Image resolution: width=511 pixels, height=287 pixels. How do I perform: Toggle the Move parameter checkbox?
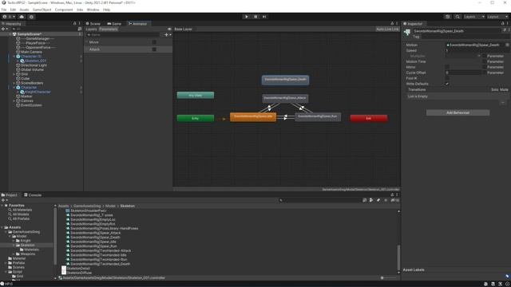(x=154, y=42)
